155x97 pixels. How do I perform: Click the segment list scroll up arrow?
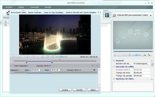click(x=99, y=70)
